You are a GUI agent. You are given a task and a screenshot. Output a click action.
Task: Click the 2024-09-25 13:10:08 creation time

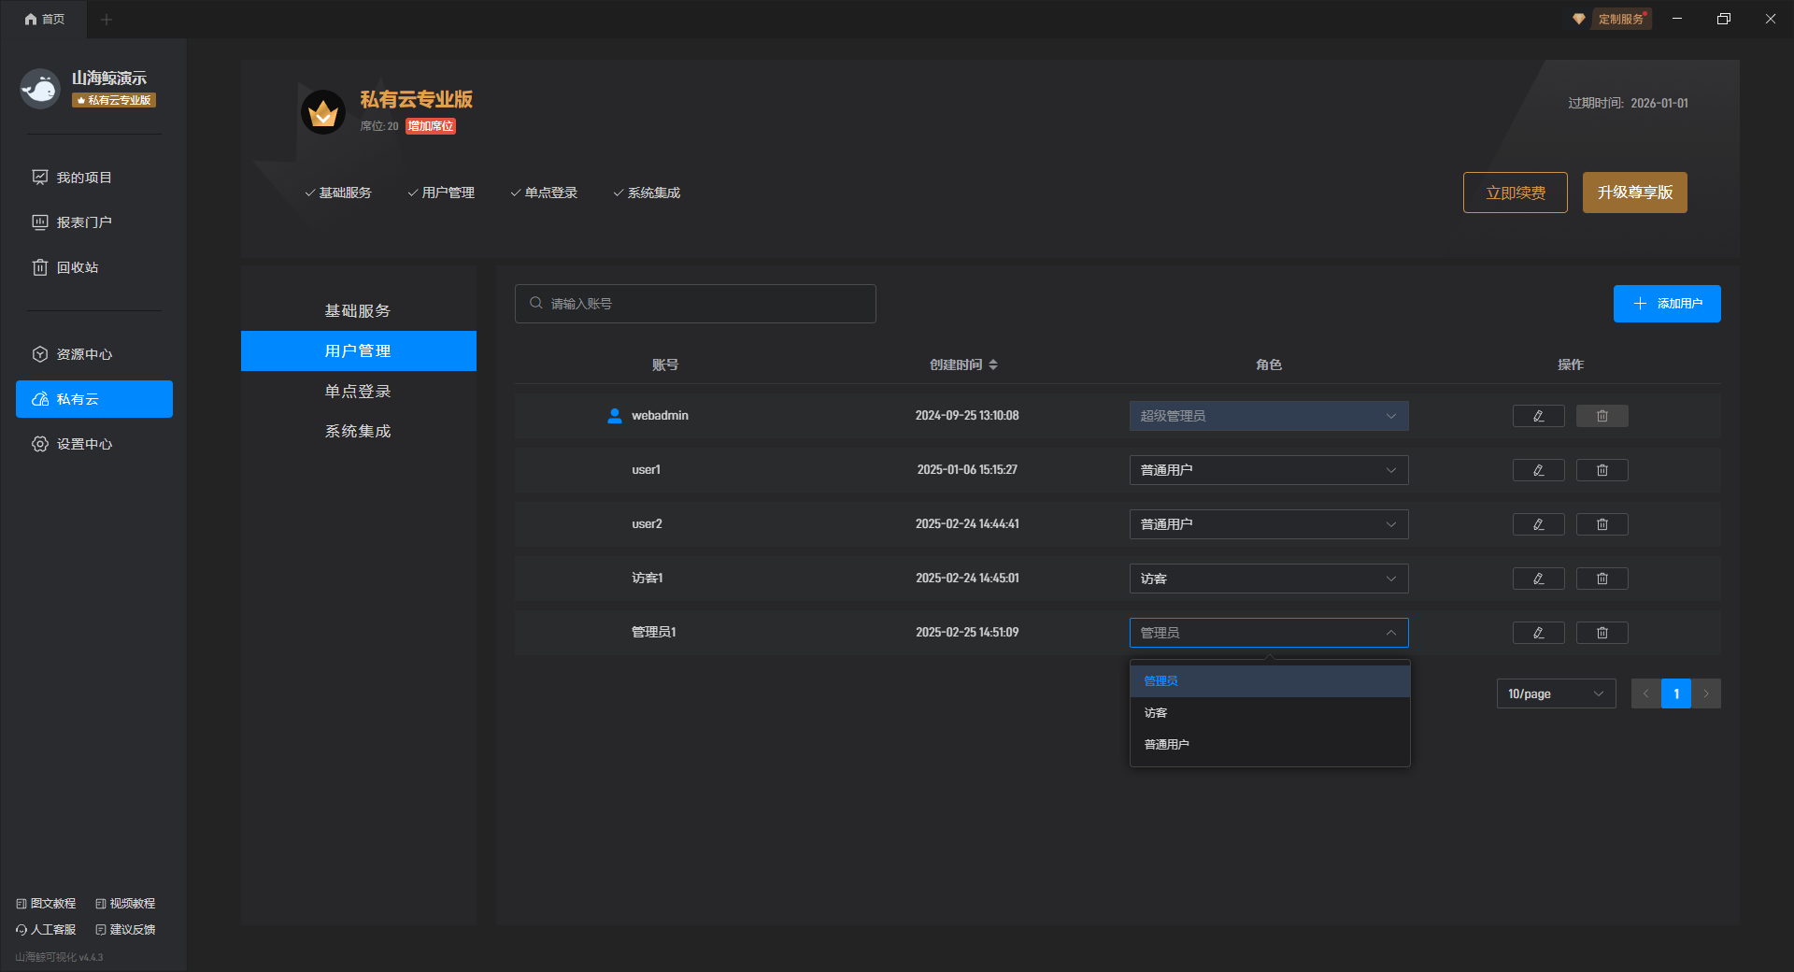[x=967, y=416]
